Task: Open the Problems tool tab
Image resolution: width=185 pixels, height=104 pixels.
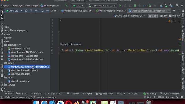Action: (x=21, y=94)
